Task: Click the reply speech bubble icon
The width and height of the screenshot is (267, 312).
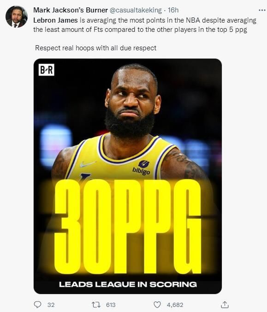Action: [37, 305]
